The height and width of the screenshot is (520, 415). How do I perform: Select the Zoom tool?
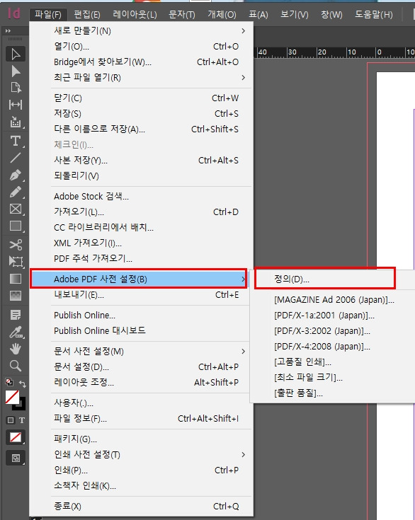(16, 366)
